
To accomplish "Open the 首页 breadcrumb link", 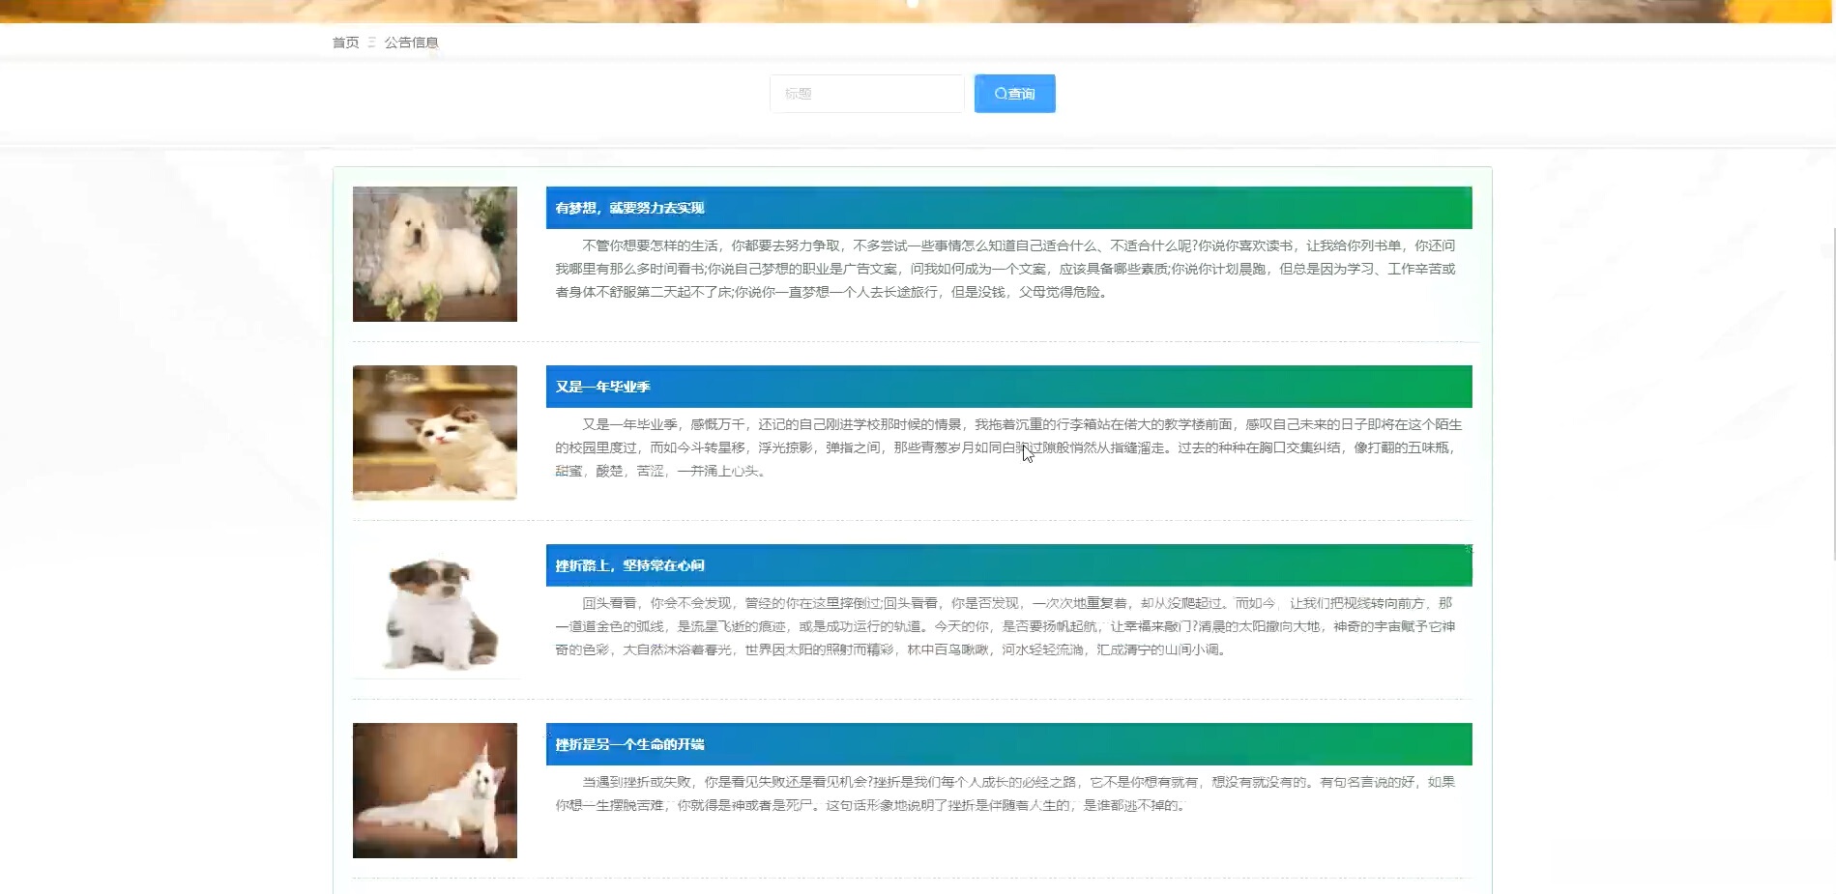I will pos(345,43).
